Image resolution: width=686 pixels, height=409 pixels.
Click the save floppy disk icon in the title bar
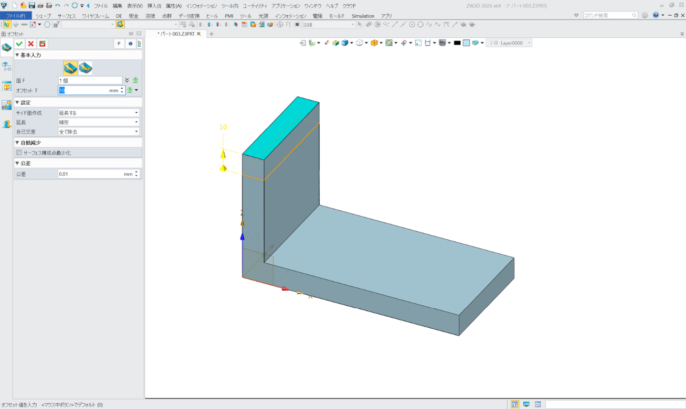(32, 5)
